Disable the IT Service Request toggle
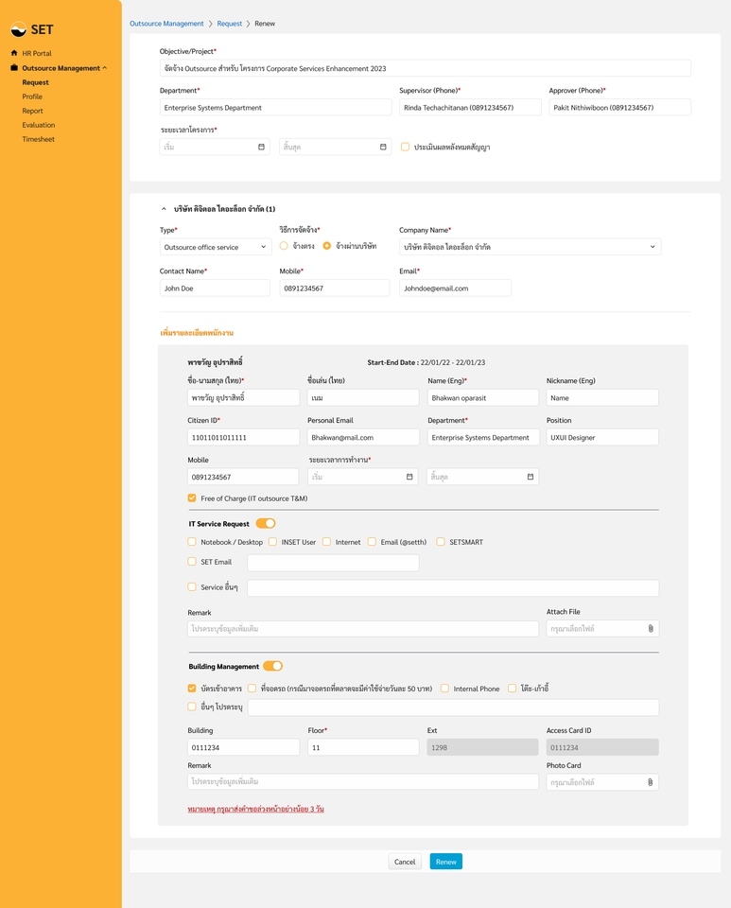This screenshot has width=731, height=908. (x=263, y=522)
